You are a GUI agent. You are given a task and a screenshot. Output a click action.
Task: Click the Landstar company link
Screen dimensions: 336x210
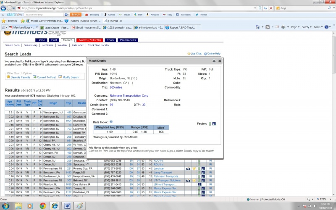point(159,169)
